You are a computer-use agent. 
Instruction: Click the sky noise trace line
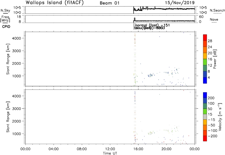164,9
